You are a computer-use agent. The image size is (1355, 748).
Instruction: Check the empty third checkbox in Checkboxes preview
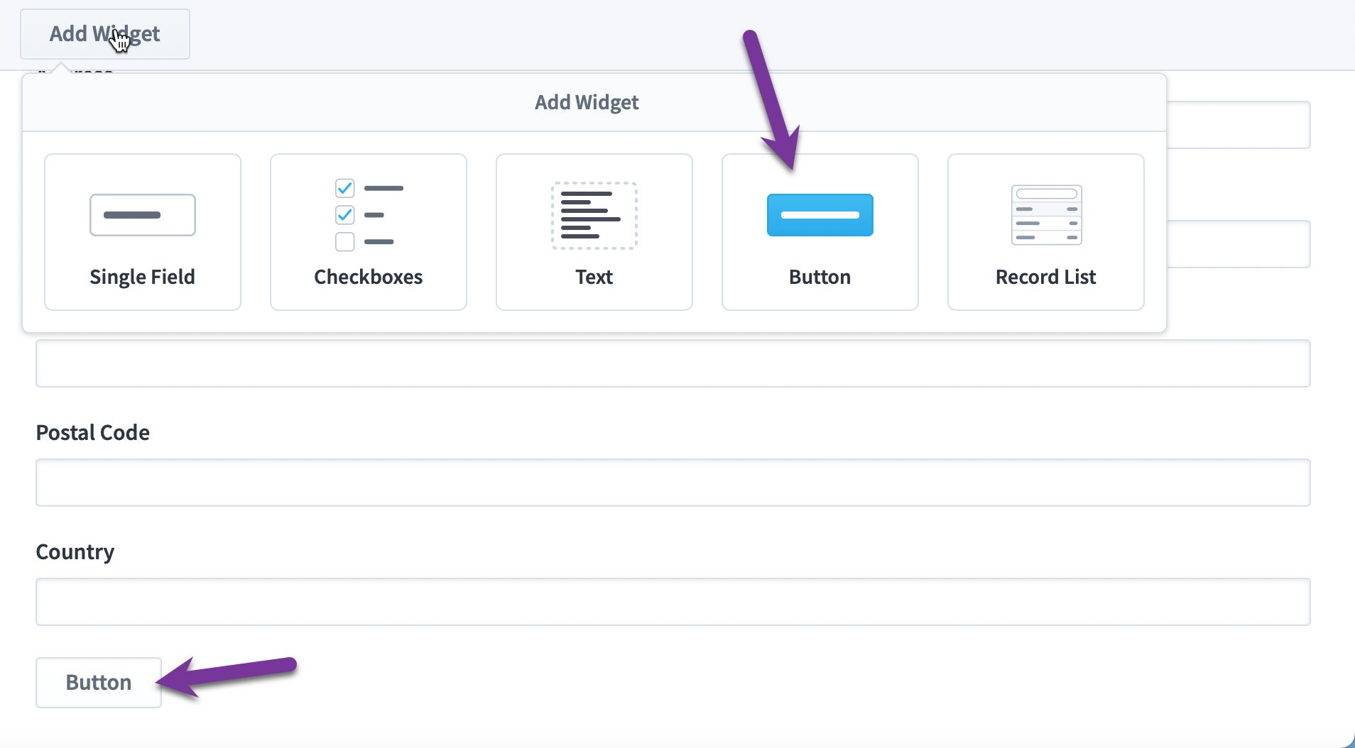coord(344,241)
